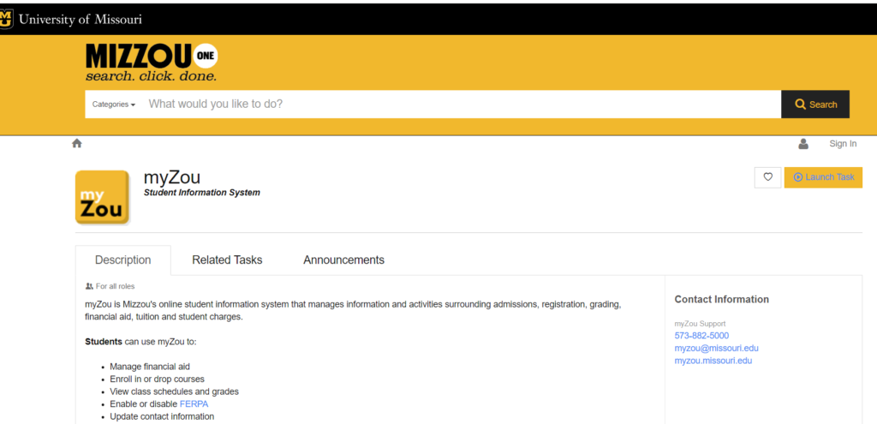877x424 pixels.
Task: Click the Launch Task button
Action: (x=823, y=177)
